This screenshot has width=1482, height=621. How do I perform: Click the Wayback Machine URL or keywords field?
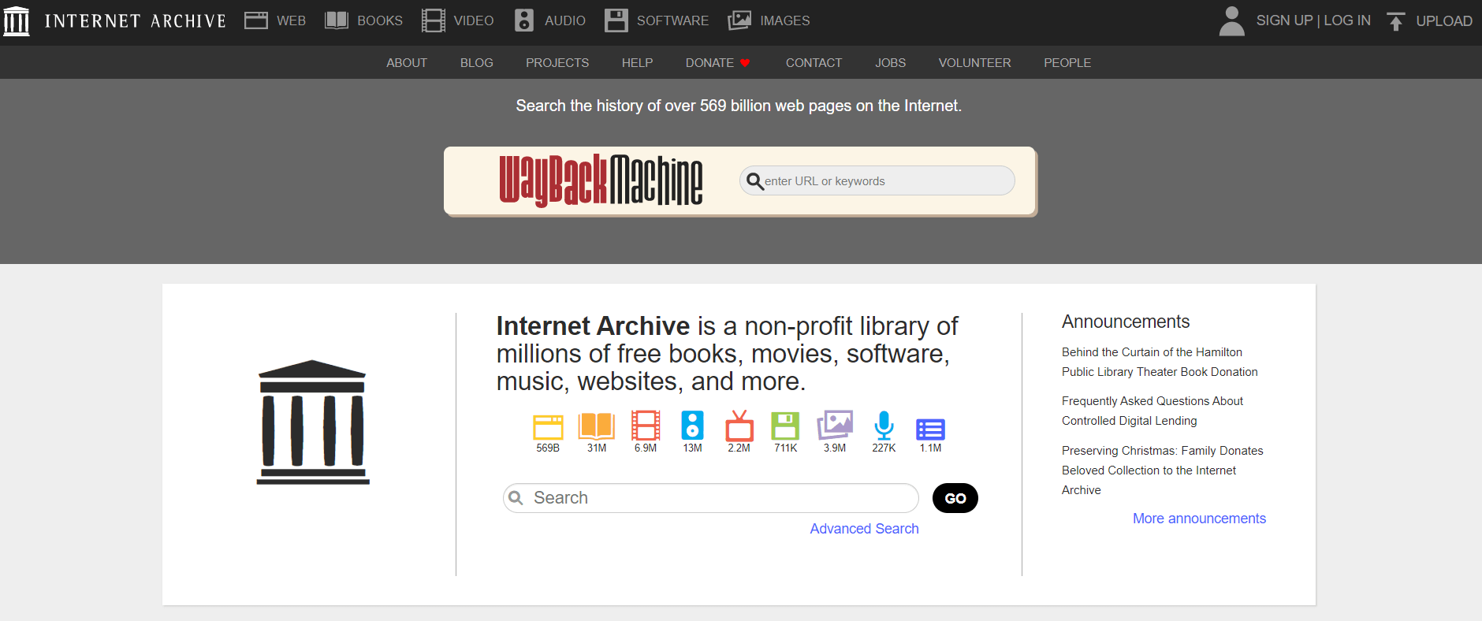(x=877, y=180)
